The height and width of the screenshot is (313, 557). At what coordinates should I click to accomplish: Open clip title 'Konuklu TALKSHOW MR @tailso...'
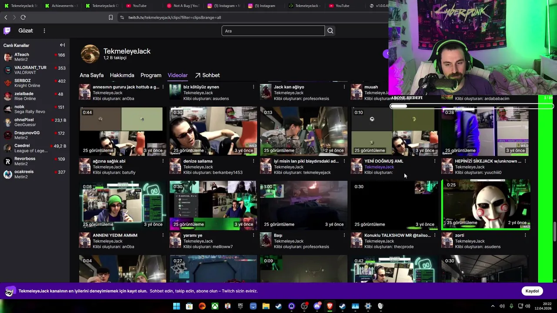coord(398,235)
